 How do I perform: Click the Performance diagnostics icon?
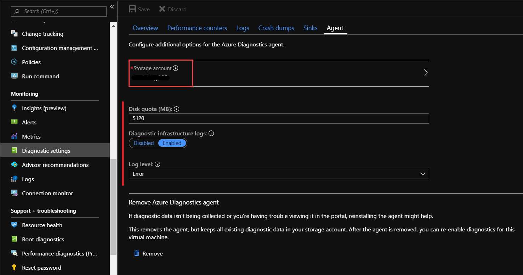click(x=15, y=253)
